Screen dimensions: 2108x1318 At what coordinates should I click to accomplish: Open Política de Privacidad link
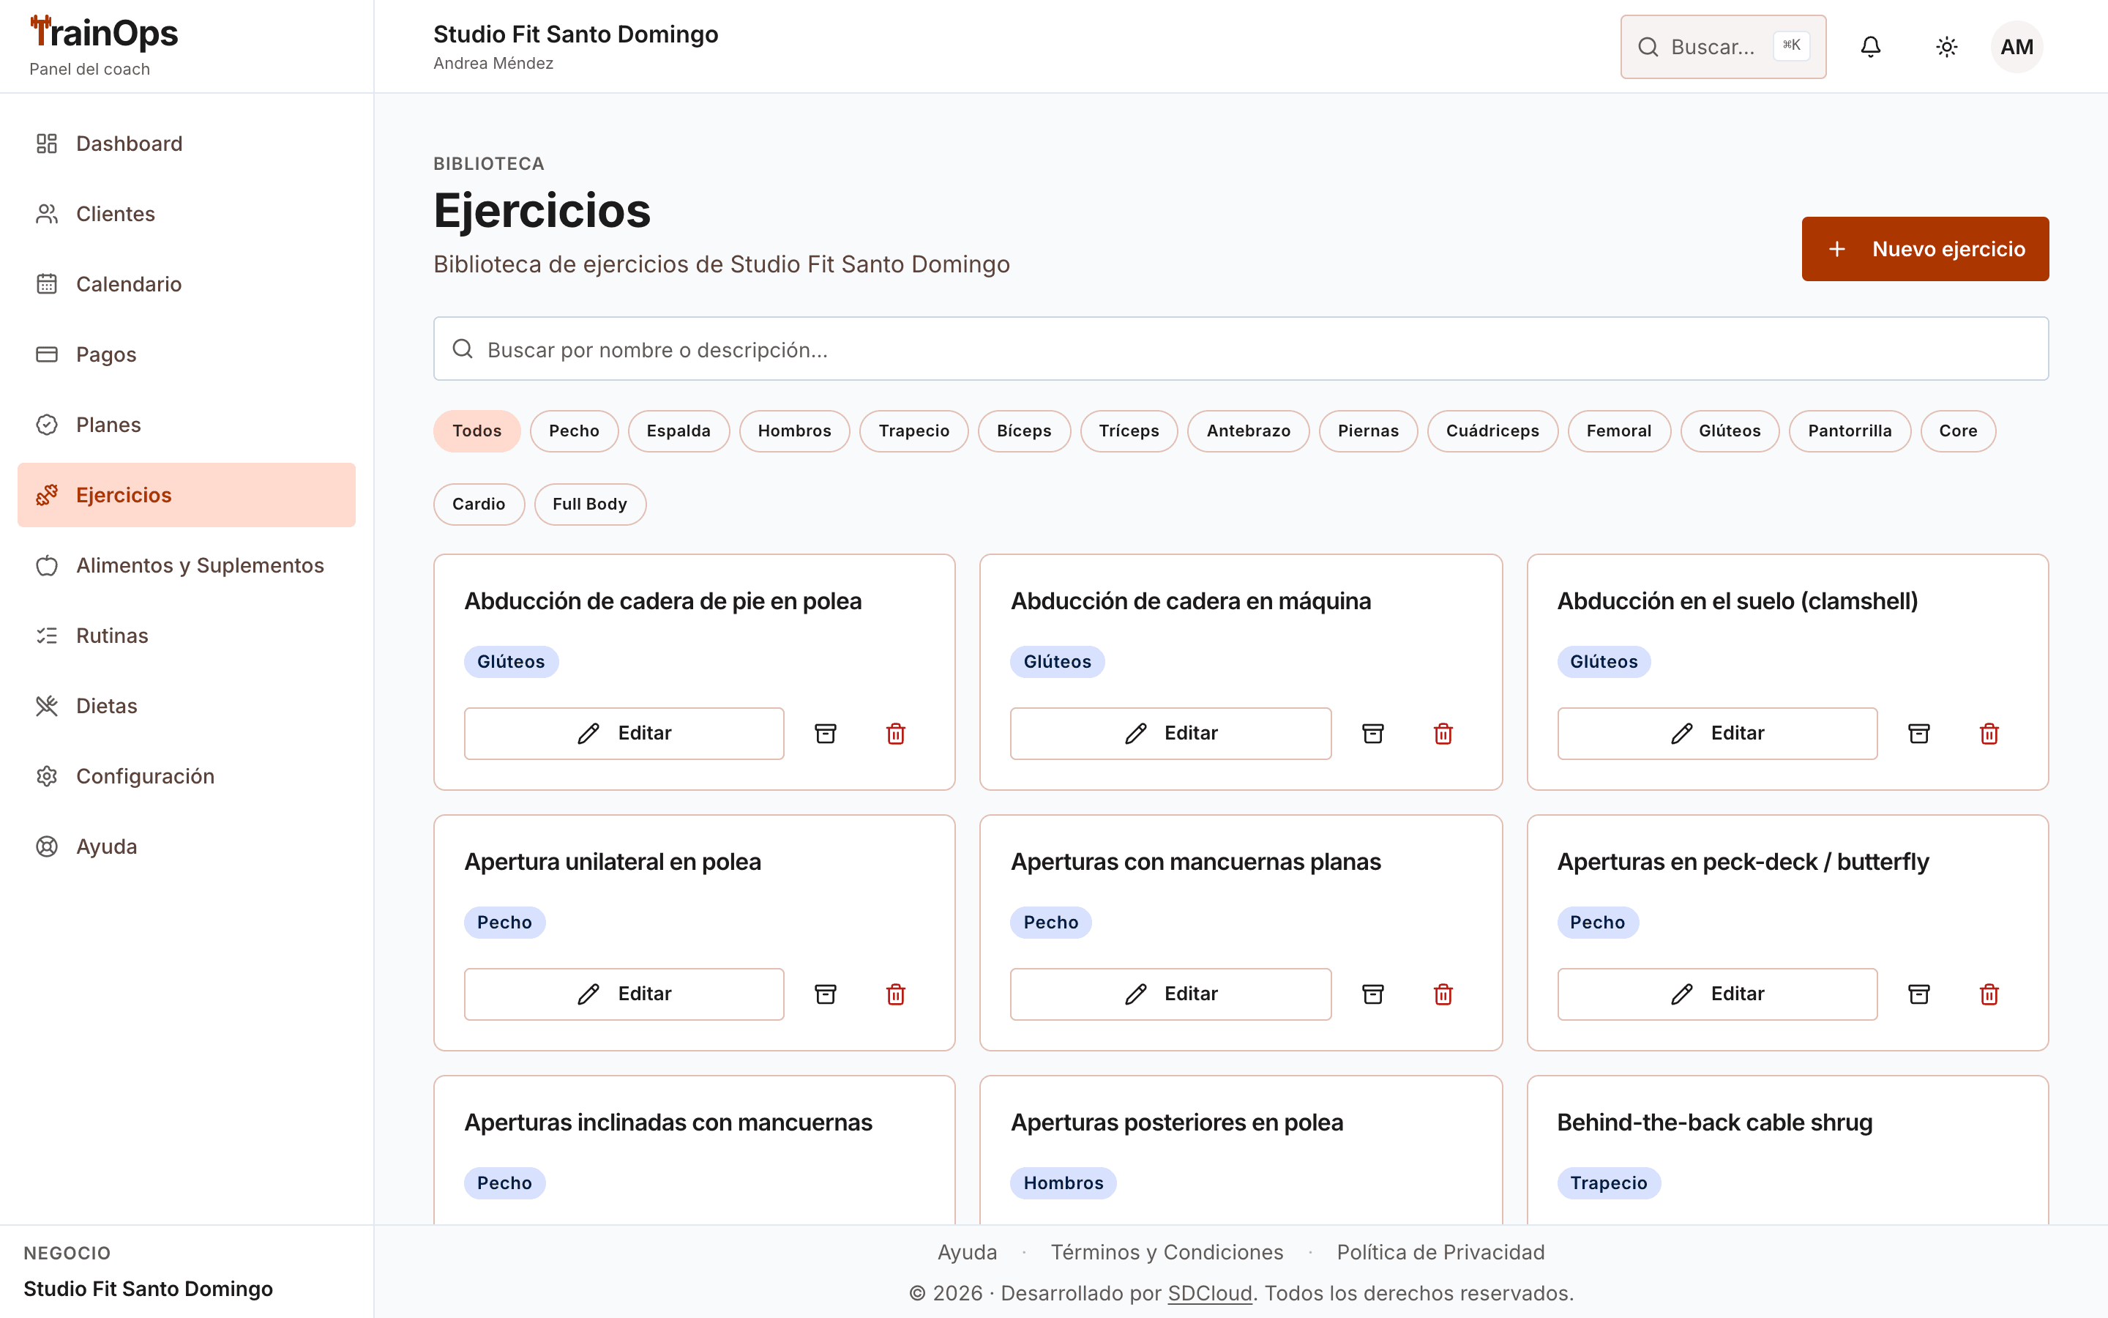click(1440, 1252)
